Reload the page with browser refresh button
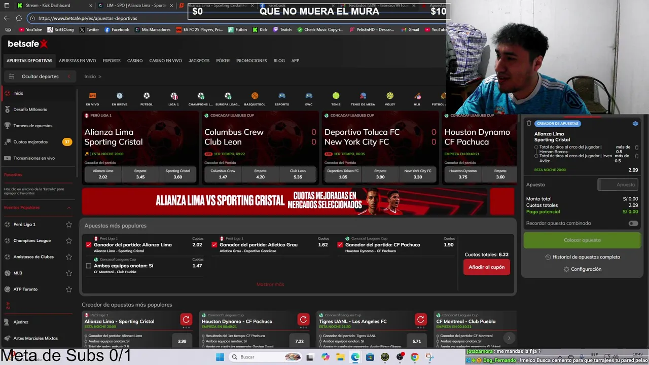The image size is (649, 365). pyautogui.click(x=19, y=18)
